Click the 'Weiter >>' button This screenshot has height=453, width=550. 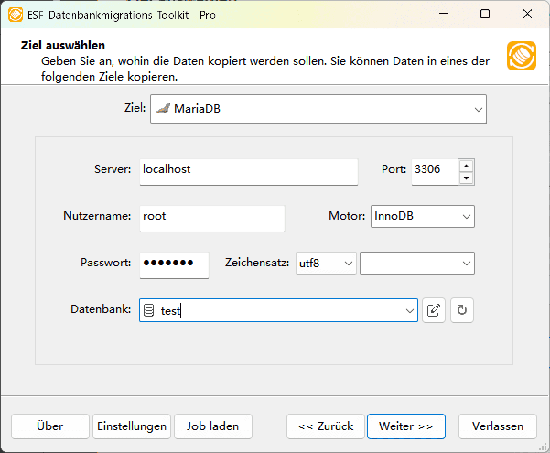[406, 426]
